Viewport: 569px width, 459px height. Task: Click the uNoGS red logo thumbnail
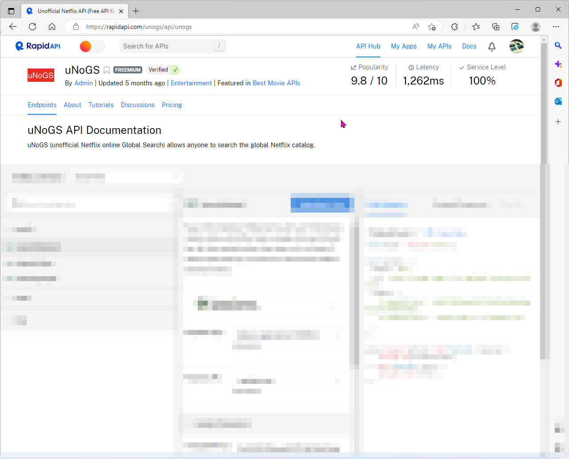pyautogui.click(x=41, y=76)
